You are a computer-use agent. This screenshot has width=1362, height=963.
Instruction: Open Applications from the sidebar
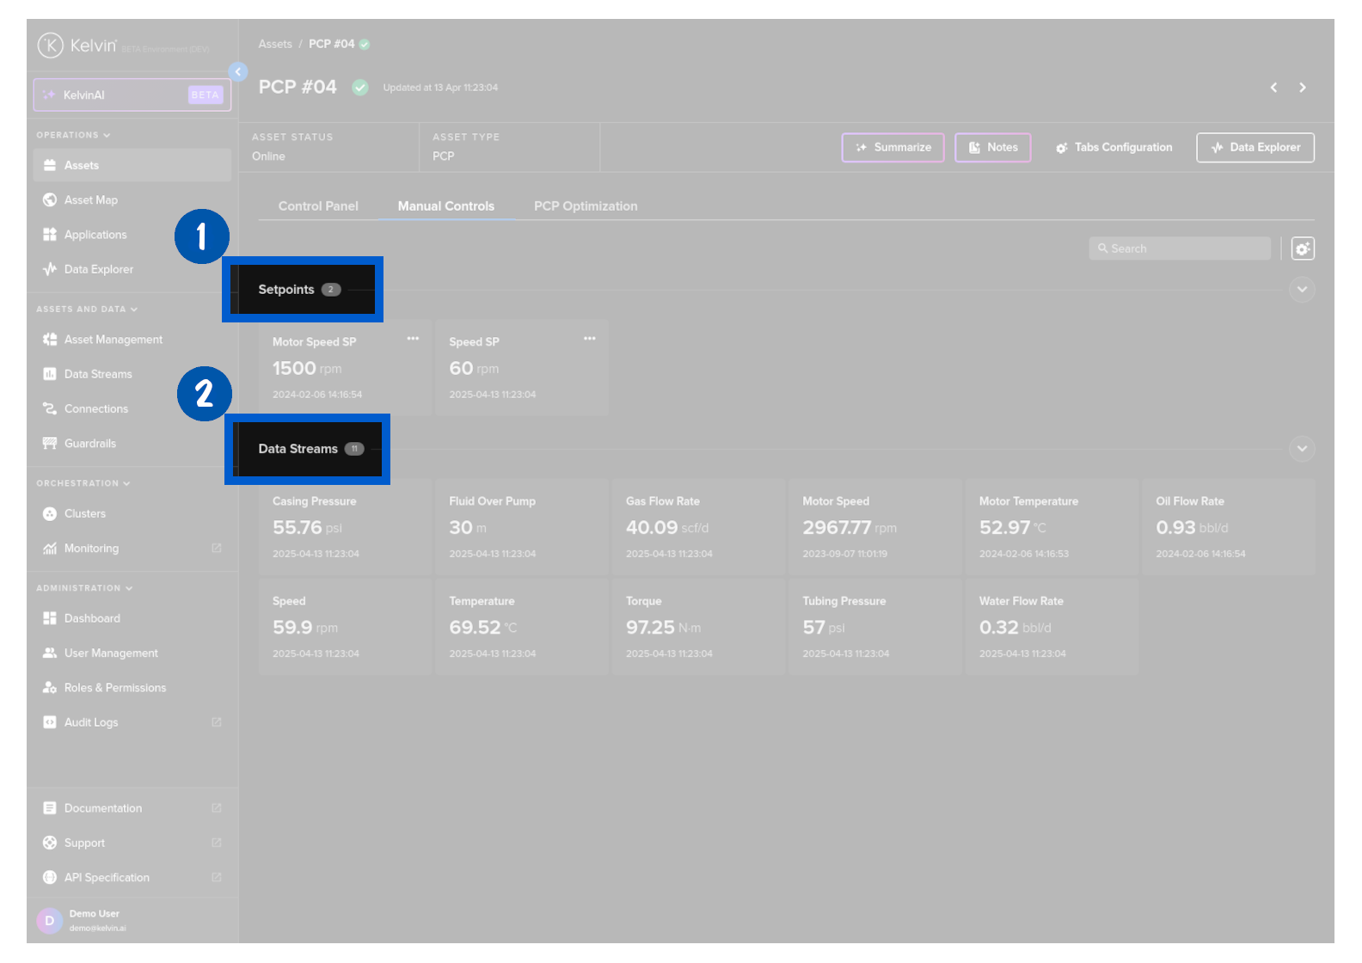[x=95, y=235]
